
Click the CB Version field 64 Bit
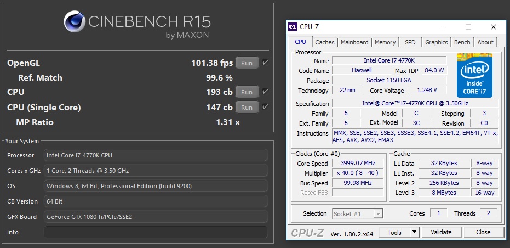pyautogui.click(x=156, y=201)
